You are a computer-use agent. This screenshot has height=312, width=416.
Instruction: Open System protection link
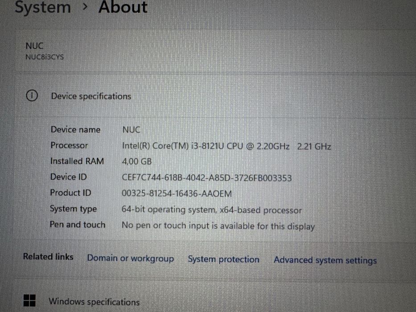[223, 259]
